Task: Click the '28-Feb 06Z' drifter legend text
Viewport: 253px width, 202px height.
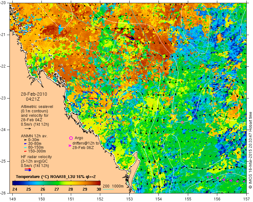Action: click(x=83, y=147)
